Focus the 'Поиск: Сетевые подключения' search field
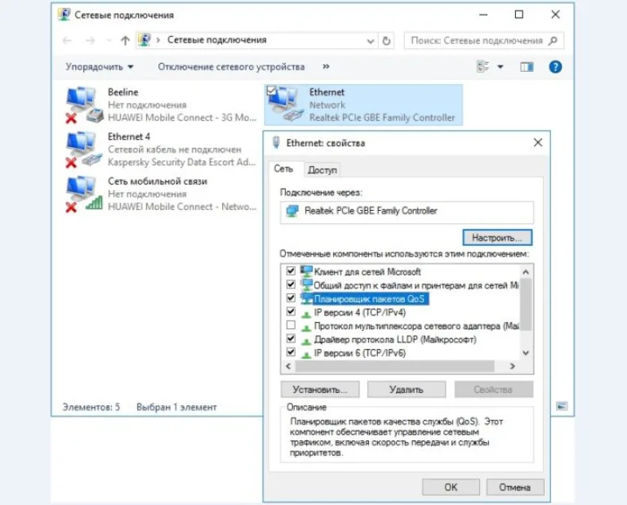Viewport: 627px width, 505px height. click(x=484, y=40)
